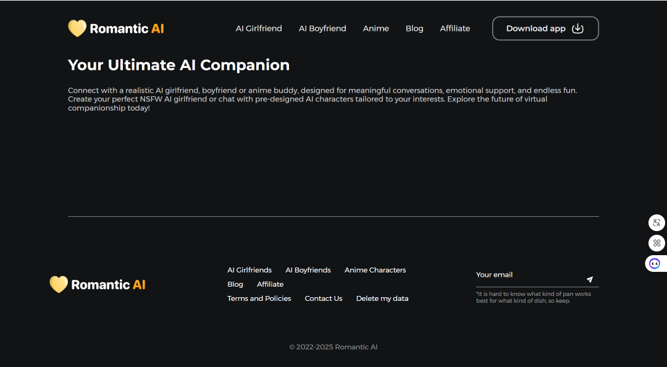Open the purple assistant floating side icon

pyautogui.click(x=655, y=264)
